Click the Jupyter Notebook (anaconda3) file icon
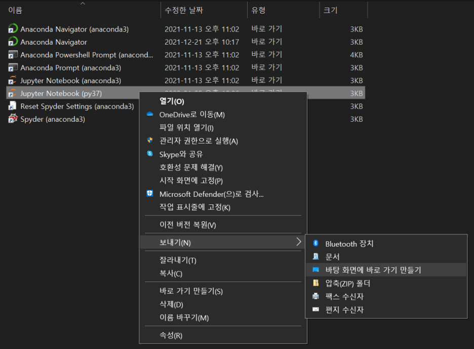Image resolution: width=474 pixels, height=349 pixels. [x=13, y=80]
